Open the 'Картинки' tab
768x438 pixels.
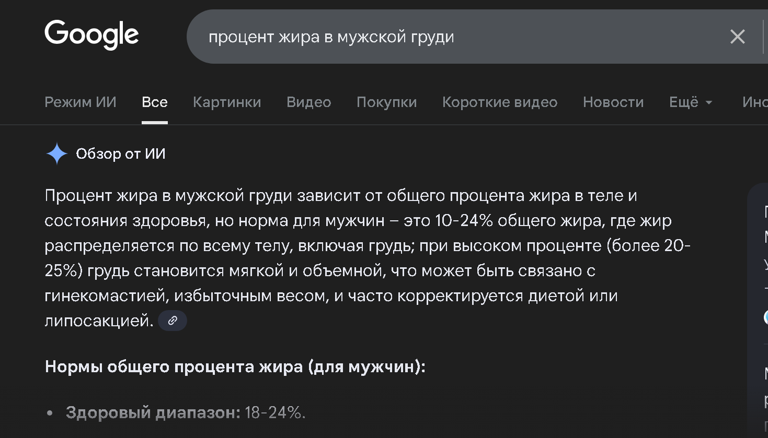pos(227,102)
